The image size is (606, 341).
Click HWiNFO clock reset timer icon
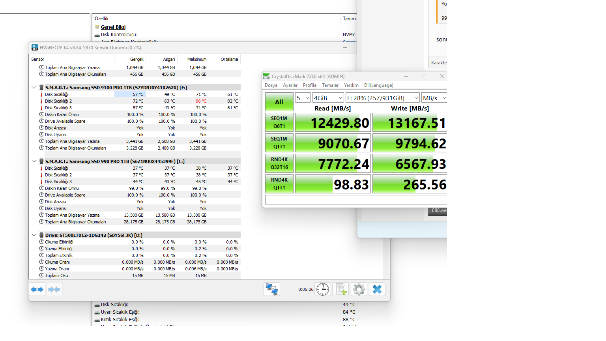coord(323,289)
